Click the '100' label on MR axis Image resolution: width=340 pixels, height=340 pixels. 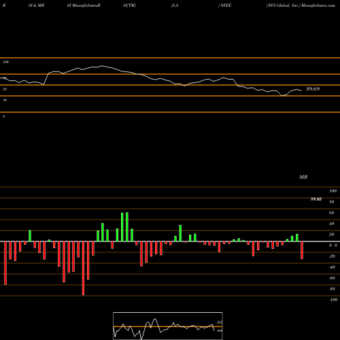[x=333, y=191]
